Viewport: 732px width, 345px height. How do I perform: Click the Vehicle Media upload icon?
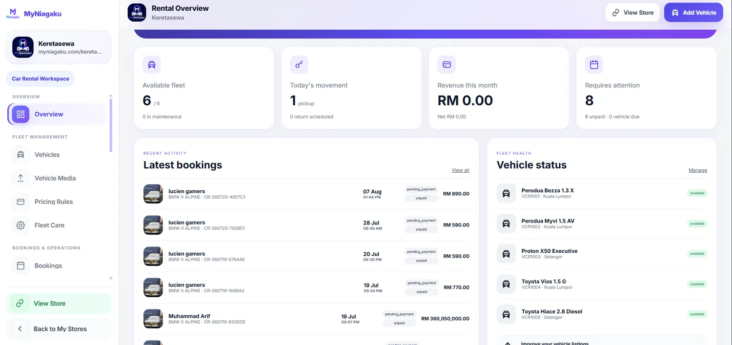tap(20, 178)
